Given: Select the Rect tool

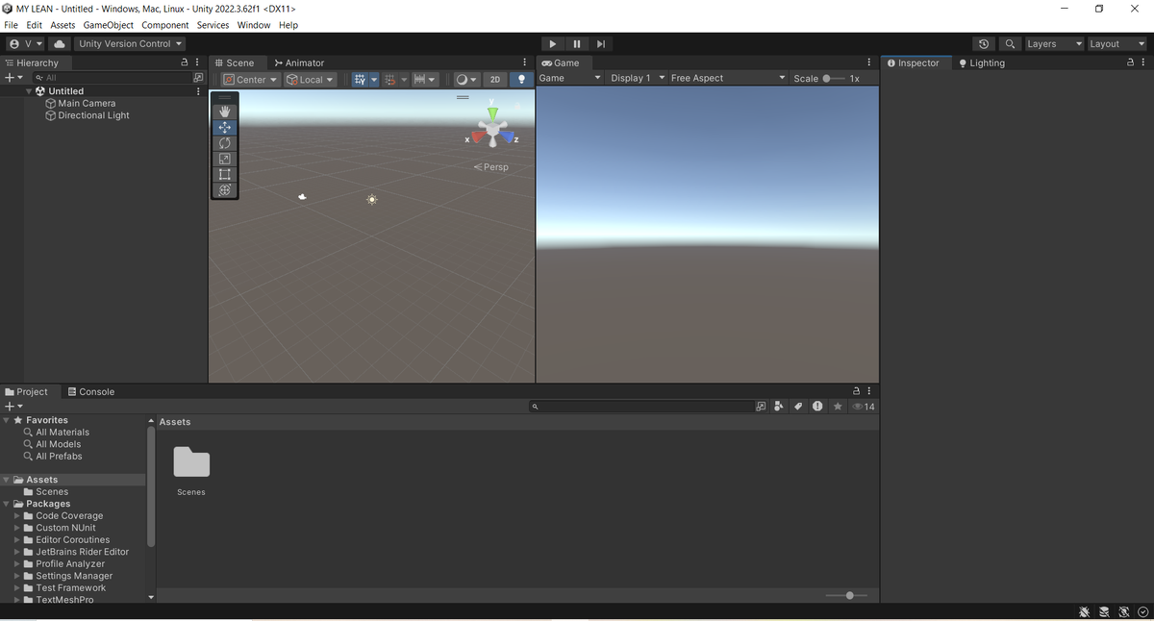Looking at the screenshot, I should point(225,174).
